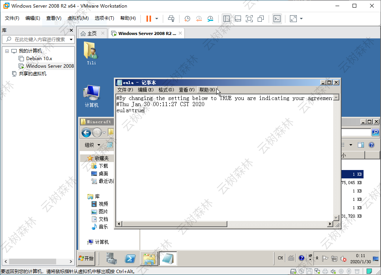Click Notepad's horizontal scrollbar thumb
The width and height of the screenshot is (381, 275).
click(175, 224)
